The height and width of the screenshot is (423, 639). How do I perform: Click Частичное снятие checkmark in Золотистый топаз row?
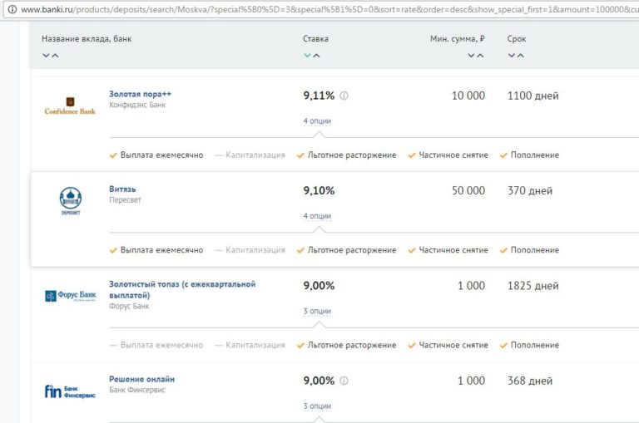(412, 346)
